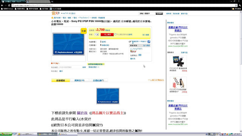Open the PS3 MOVE controller strap thumbnail
242x136 pixels.
178,82
